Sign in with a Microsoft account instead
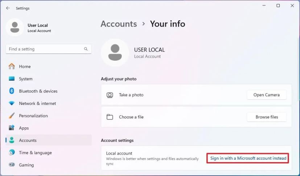Image resolution: width=300 pixels, height=176 pixels. tap(248, 158)
